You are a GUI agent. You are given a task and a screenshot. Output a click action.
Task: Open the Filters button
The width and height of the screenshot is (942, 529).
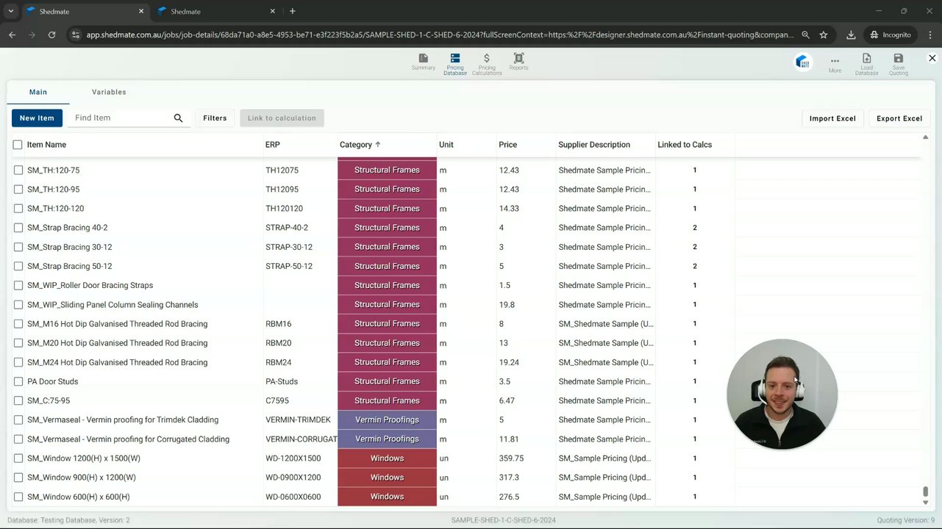click(x=215, y=118)
